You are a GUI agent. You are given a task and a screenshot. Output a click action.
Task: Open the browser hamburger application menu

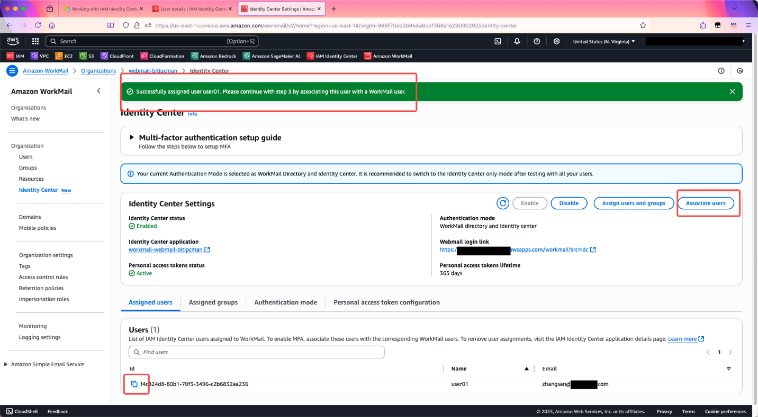coord(748,25)
